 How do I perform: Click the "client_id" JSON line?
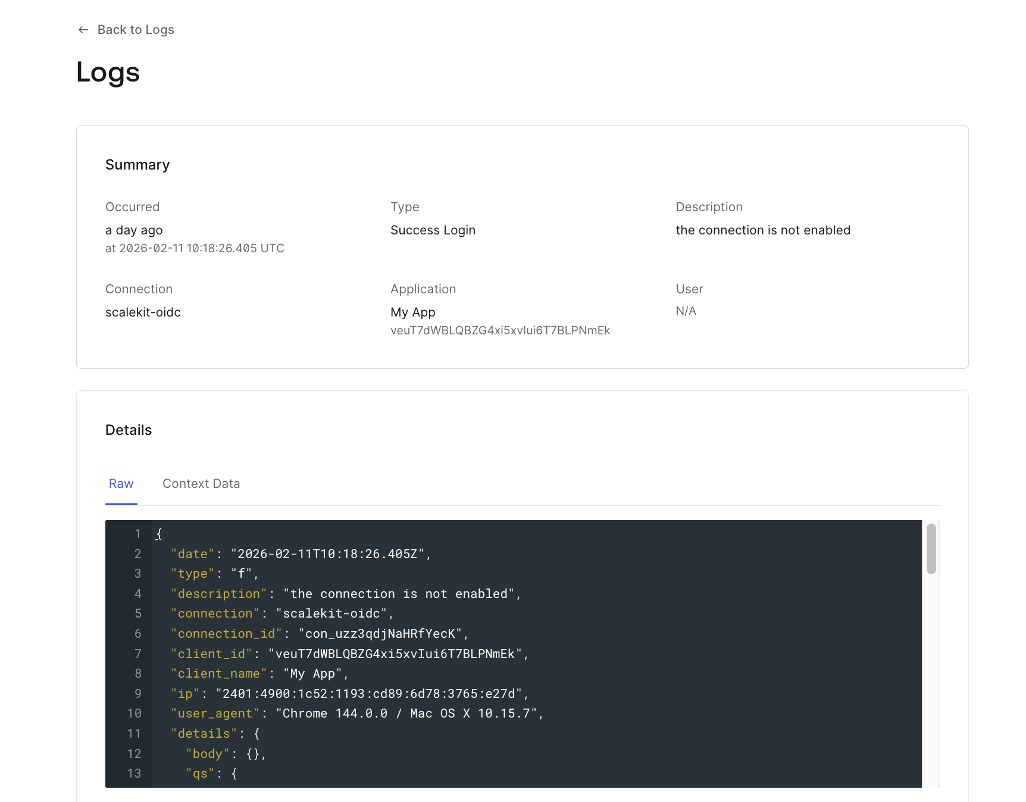pyautogui.click(x=350, y=654)
